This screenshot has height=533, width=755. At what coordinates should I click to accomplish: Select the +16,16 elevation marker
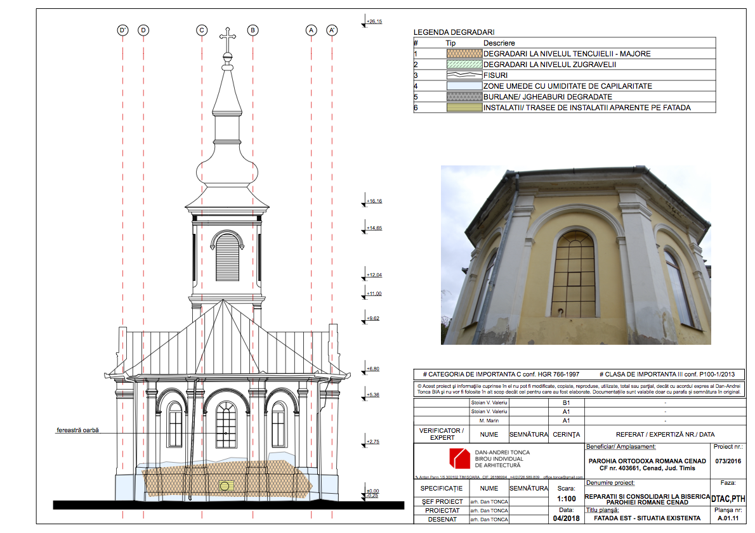pyautogui.click(x=374, y=202)
